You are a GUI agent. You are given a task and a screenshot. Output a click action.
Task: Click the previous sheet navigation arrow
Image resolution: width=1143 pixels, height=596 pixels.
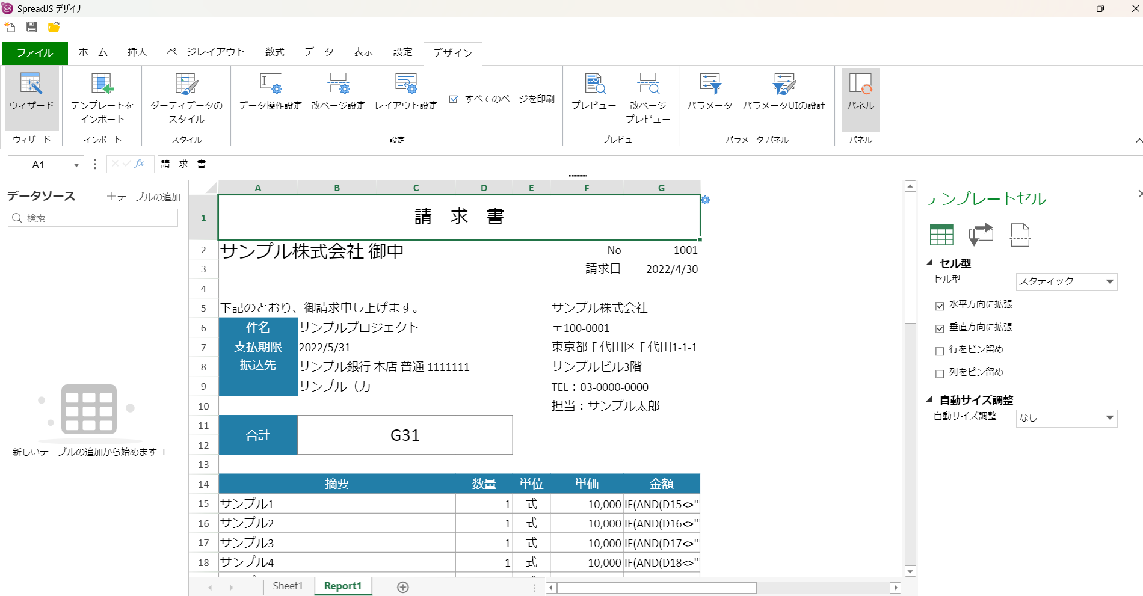click(x=210, y=588)
